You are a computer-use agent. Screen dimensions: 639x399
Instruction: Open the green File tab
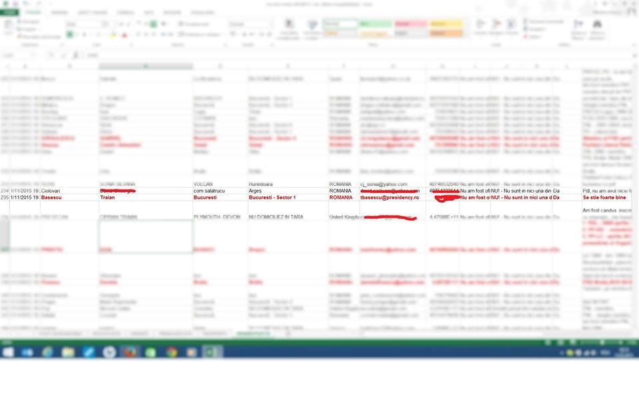(13, 12)
